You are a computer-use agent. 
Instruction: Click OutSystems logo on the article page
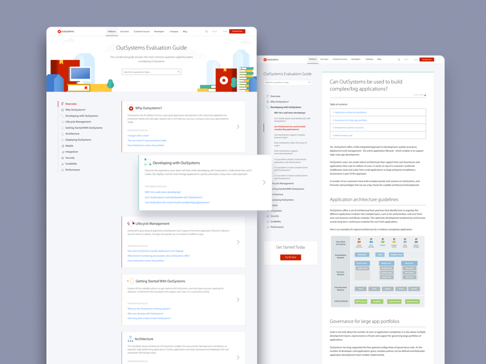tap(271, 59)
